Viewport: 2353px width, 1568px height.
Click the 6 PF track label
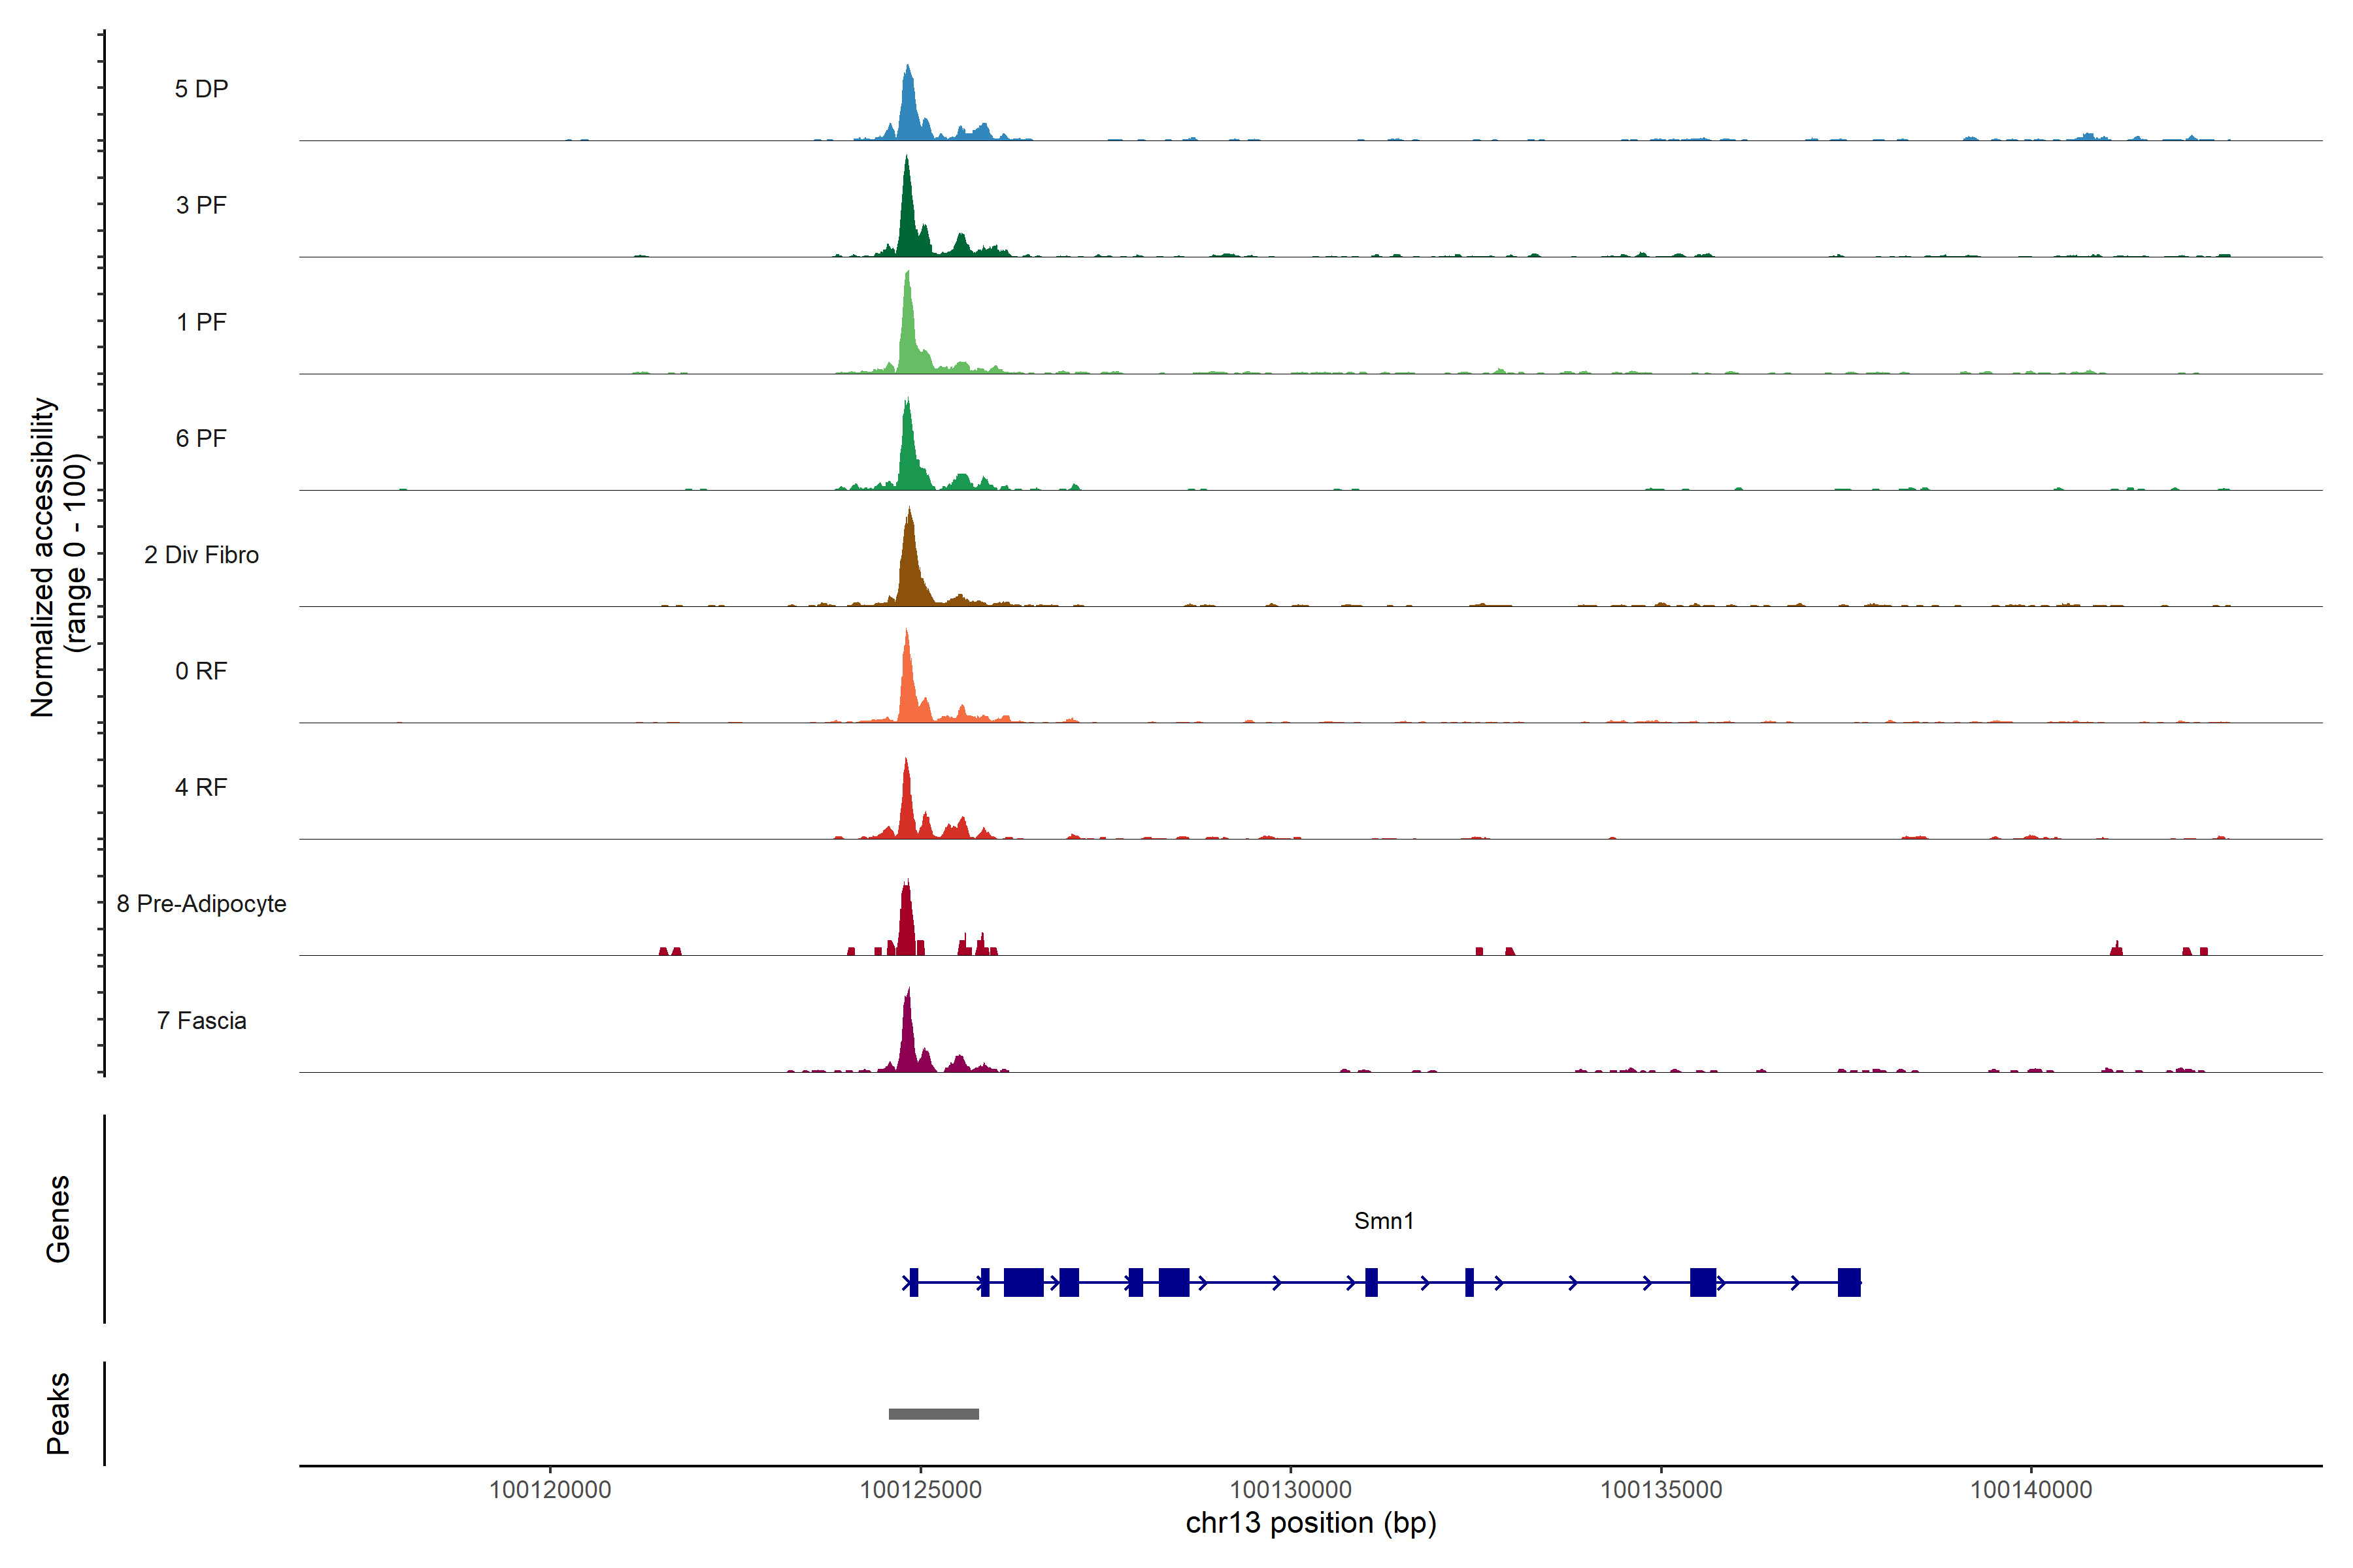click(201, 438)
